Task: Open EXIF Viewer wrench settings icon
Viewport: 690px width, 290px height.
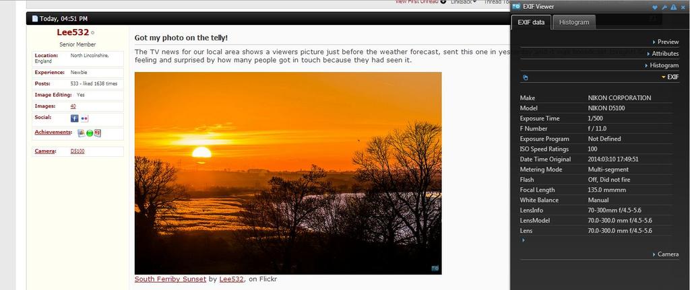Action: (664, 7)
